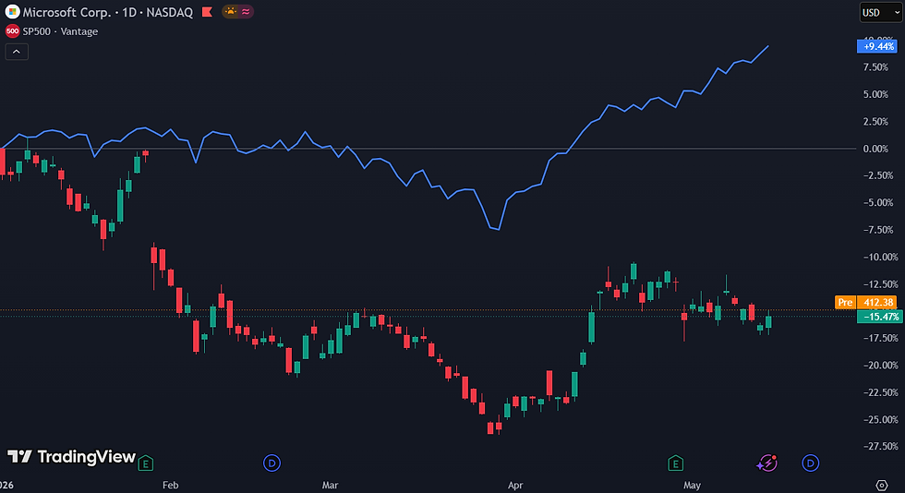Open chart settings gear icon
This screenshot has height=493, width=905.
pos(882,485)
